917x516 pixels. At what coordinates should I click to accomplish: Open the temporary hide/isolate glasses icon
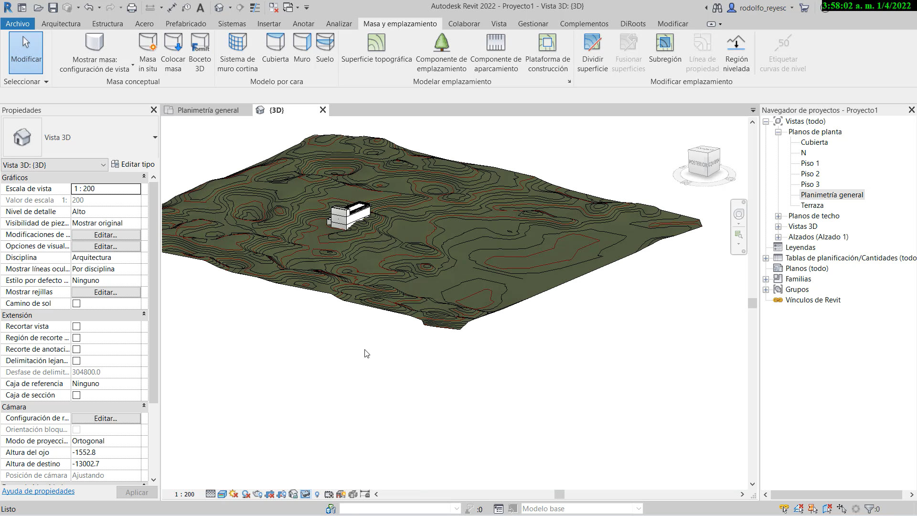click(x=306, y=494)
